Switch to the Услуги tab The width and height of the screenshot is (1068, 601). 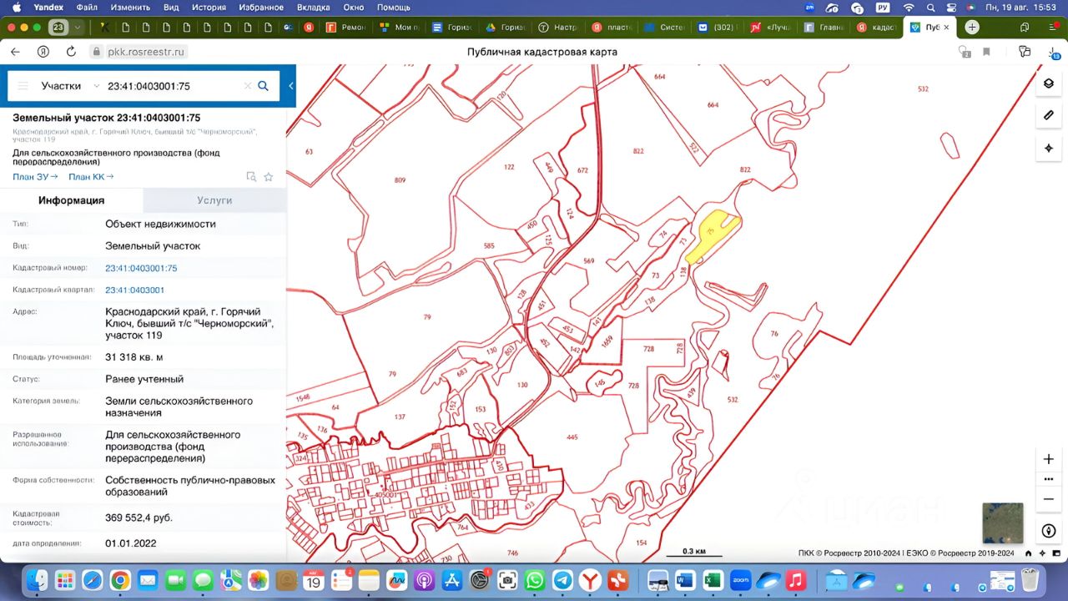pyautogui.click(x=214, y=200)
